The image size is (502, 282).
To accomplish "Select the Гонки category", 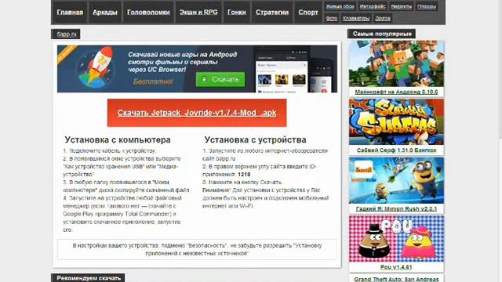I will [x=237, y=13].
